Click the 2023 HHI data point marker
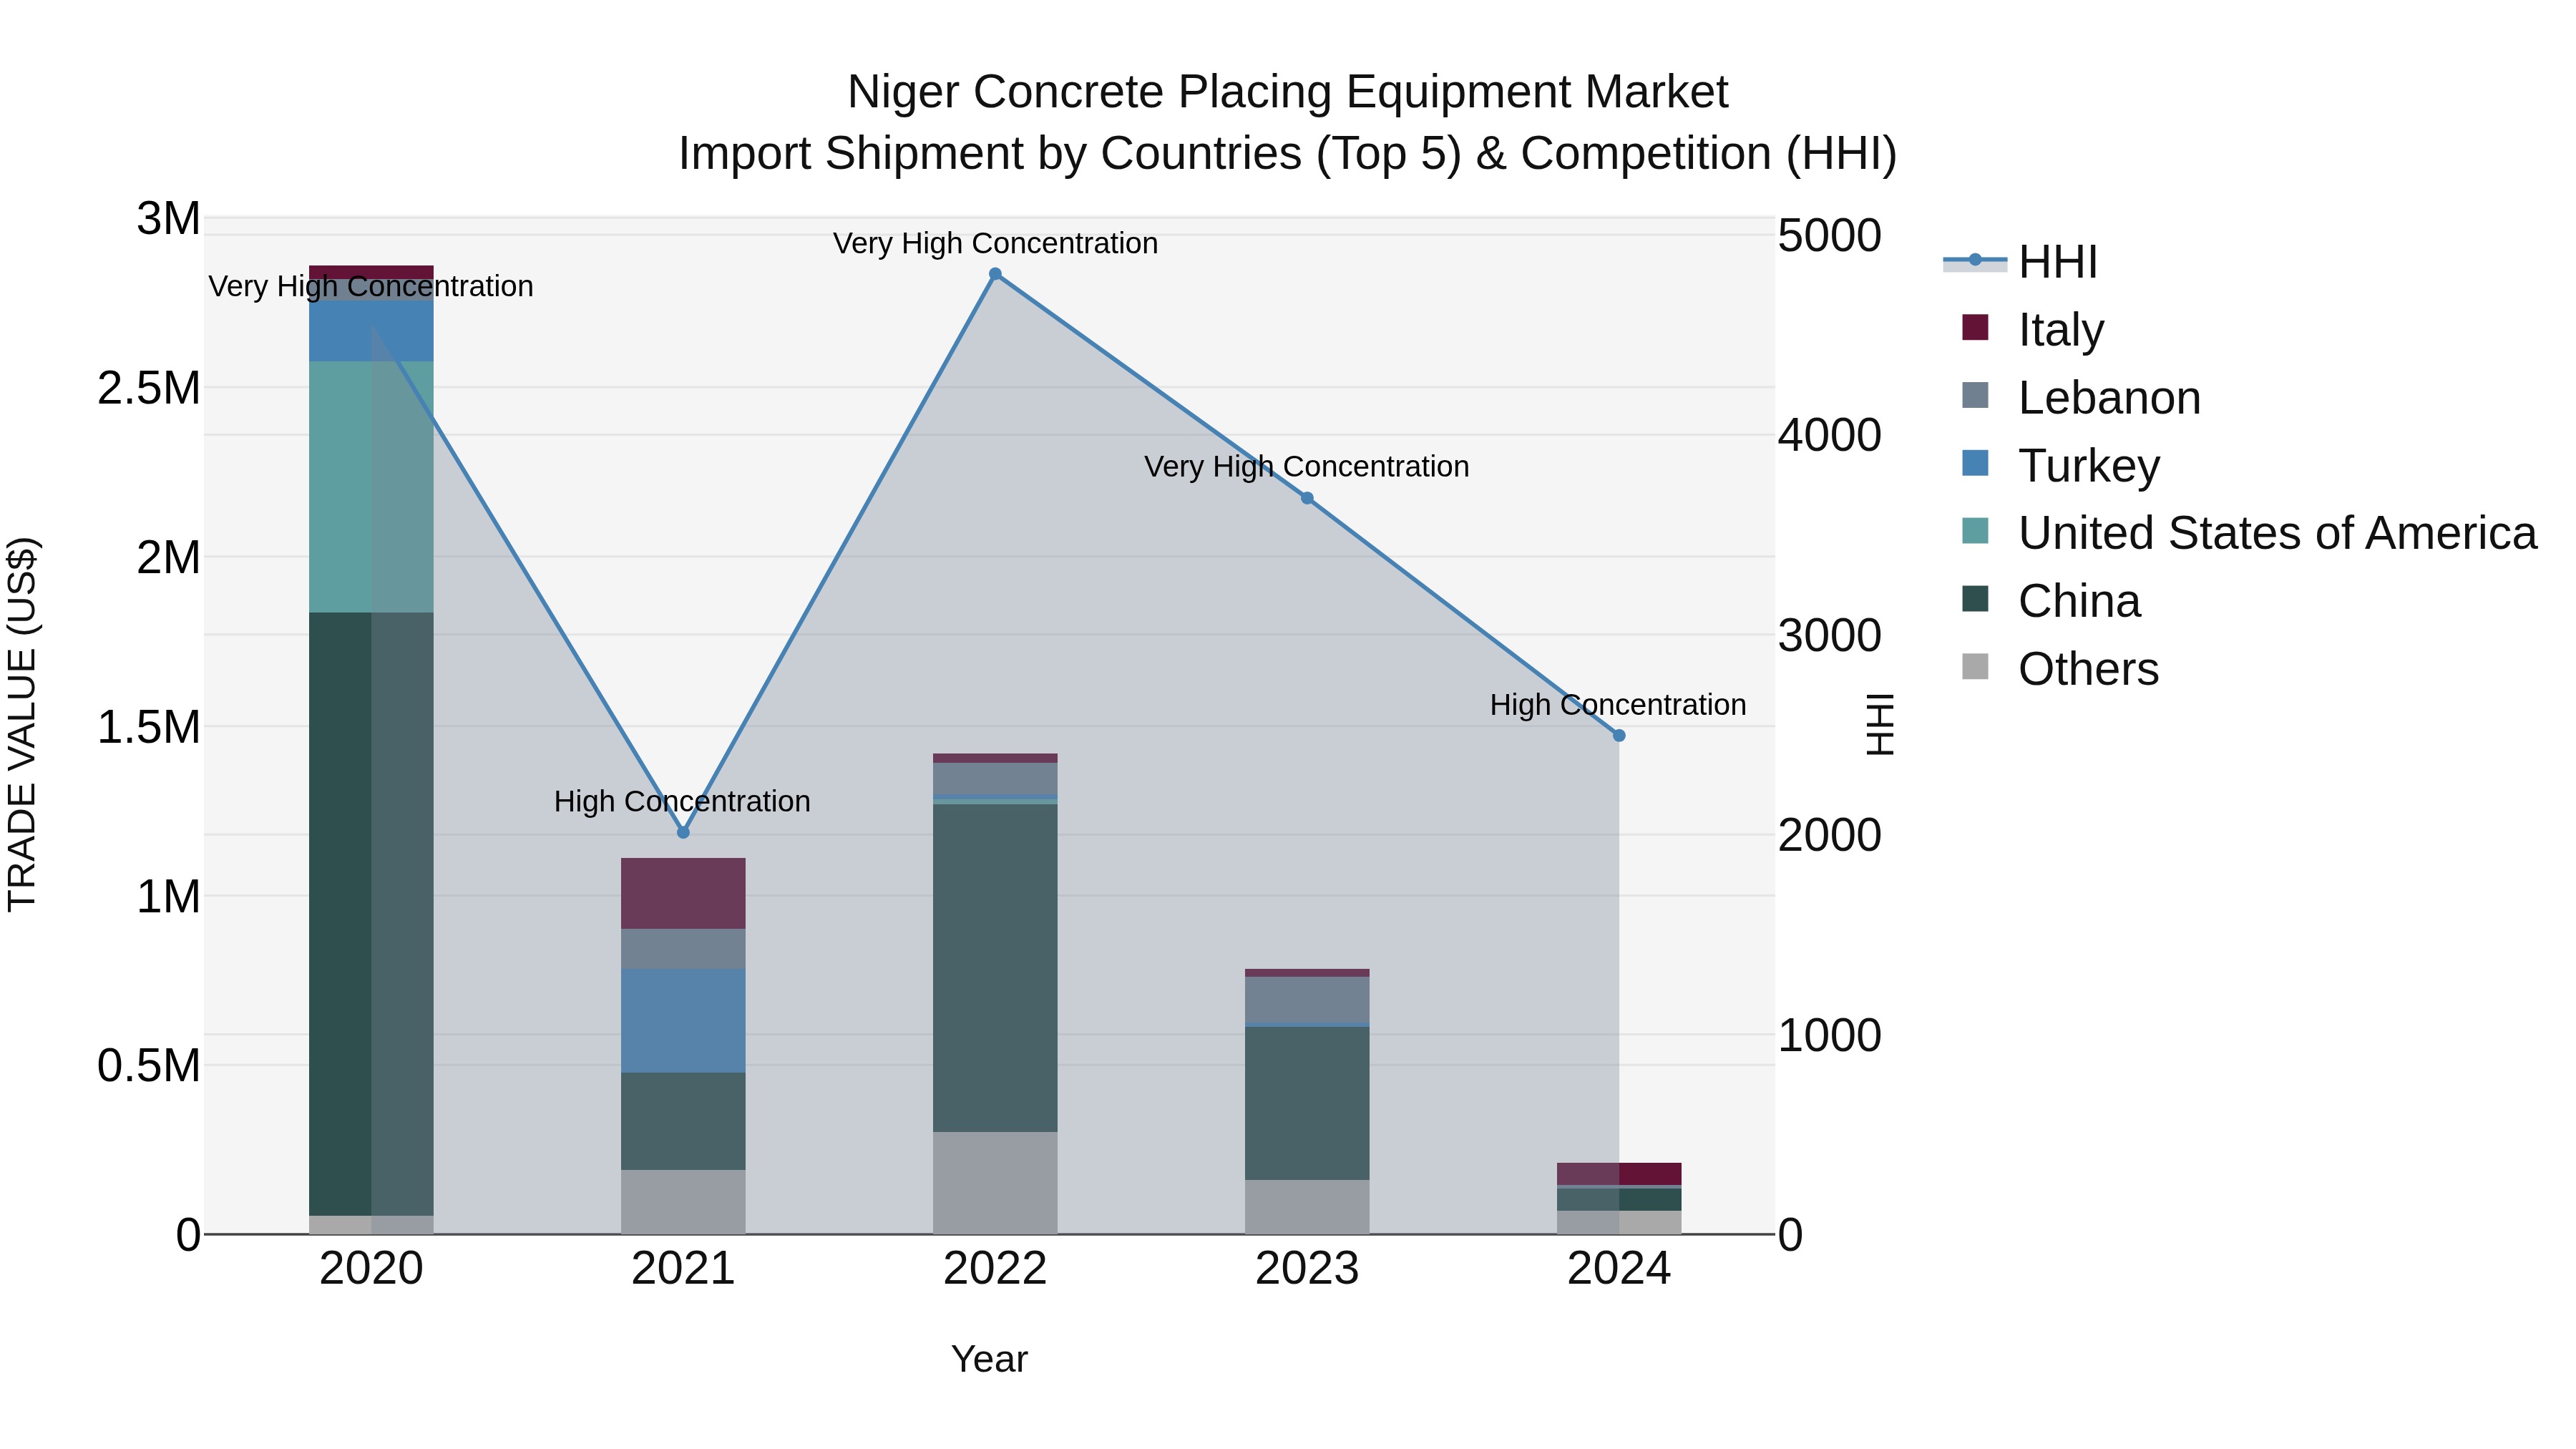Viewport: 2576px width, 1449px height. [x=1307, y=498]
